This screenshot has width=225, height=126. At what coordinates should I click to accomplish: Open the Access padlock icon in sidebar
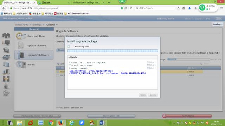click(6, 86)
